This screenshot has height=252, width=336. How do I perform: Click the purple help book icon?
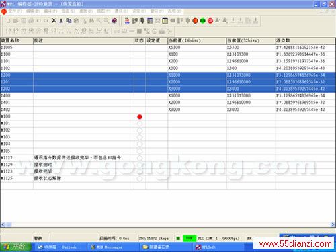(x=114, y=21)
